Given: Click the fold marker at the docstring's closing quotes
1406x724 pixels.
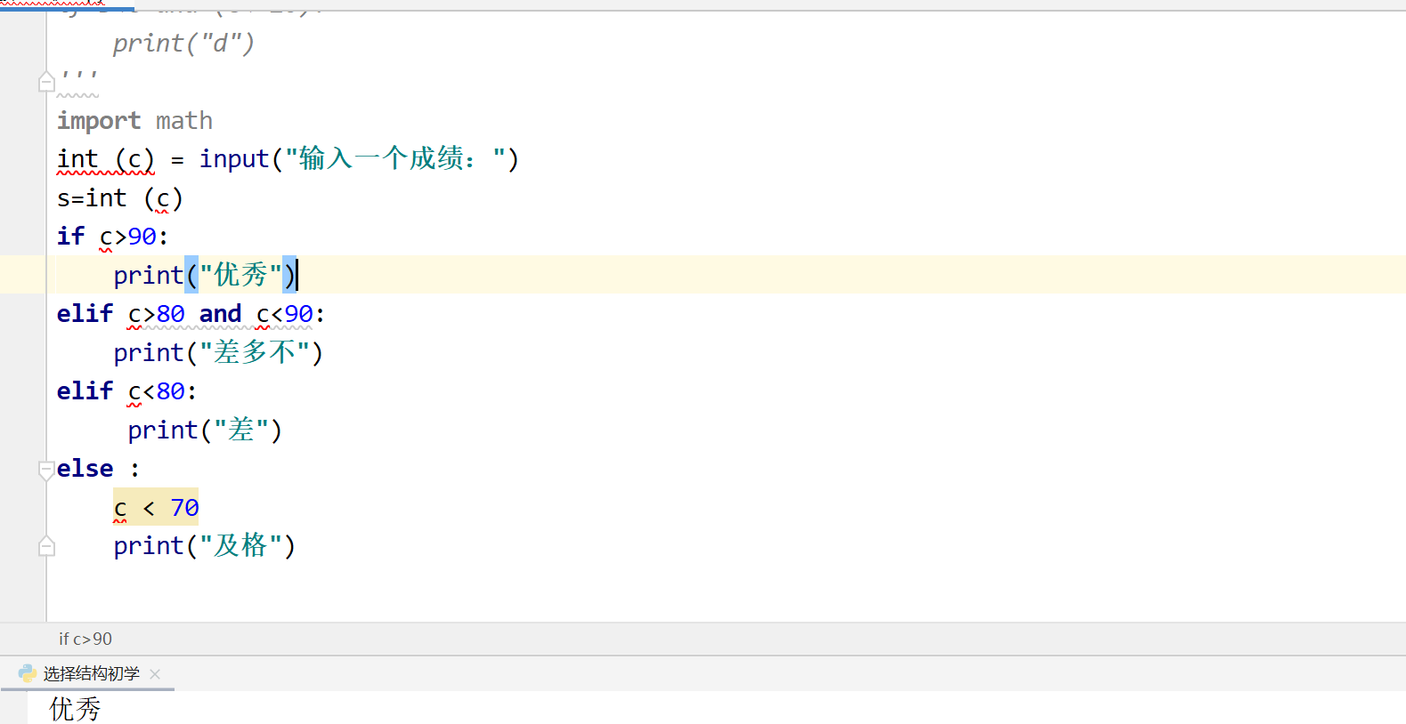Looking at the screenshot, I should coord(46,82).
